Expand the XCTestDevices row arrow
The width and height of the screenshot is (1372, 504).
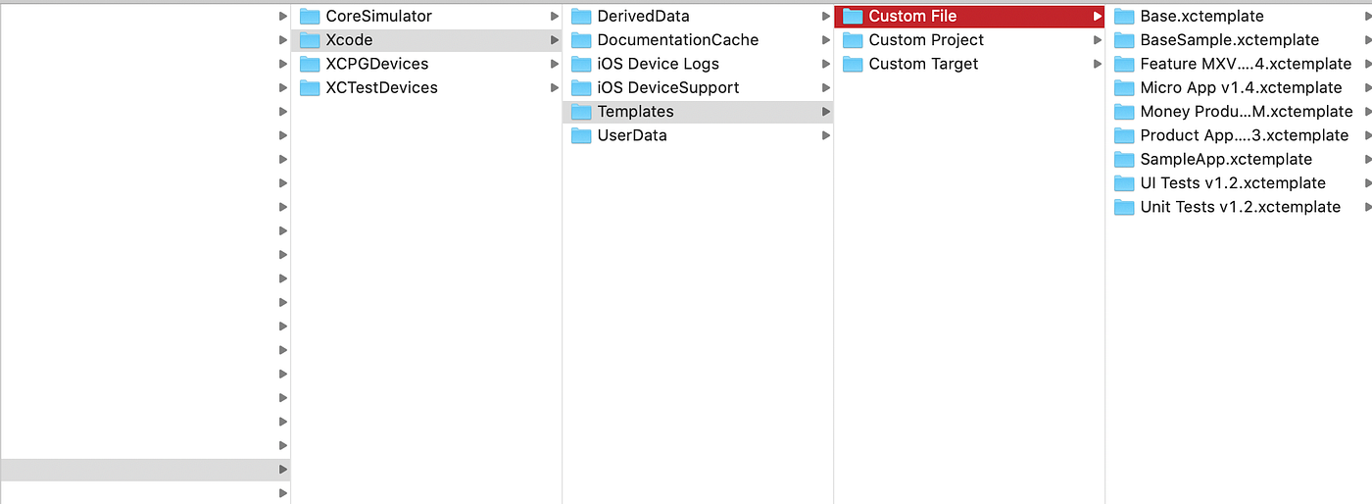555,88
